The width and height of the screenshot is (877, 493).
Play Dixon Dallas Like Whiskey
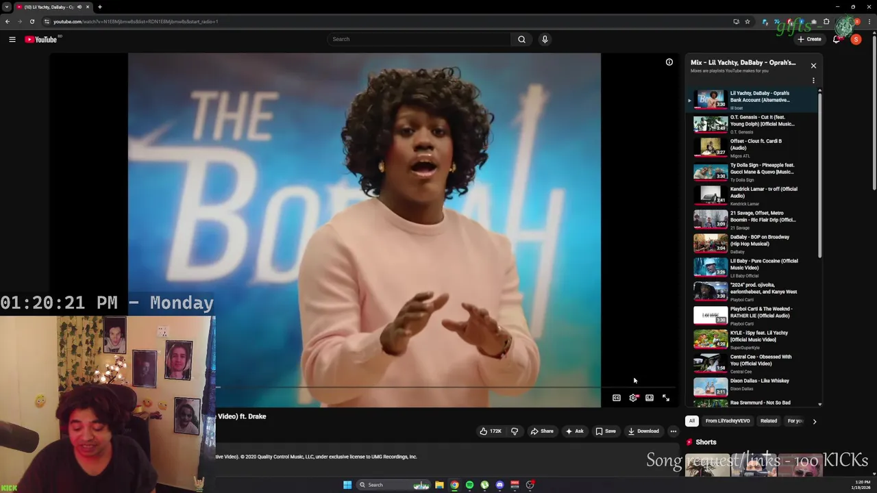click(753, 386)
